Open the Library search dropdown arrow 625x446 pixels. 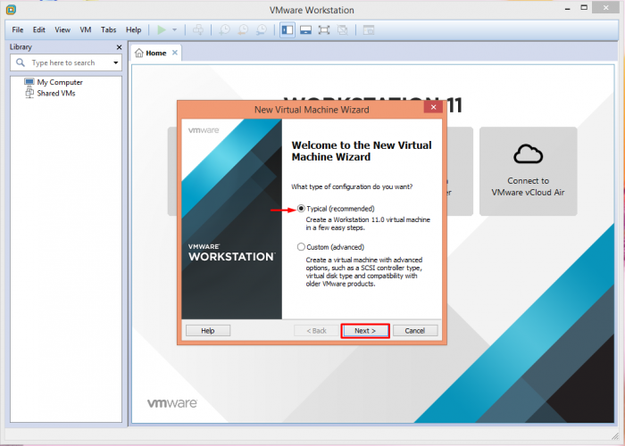coord(115,63)
